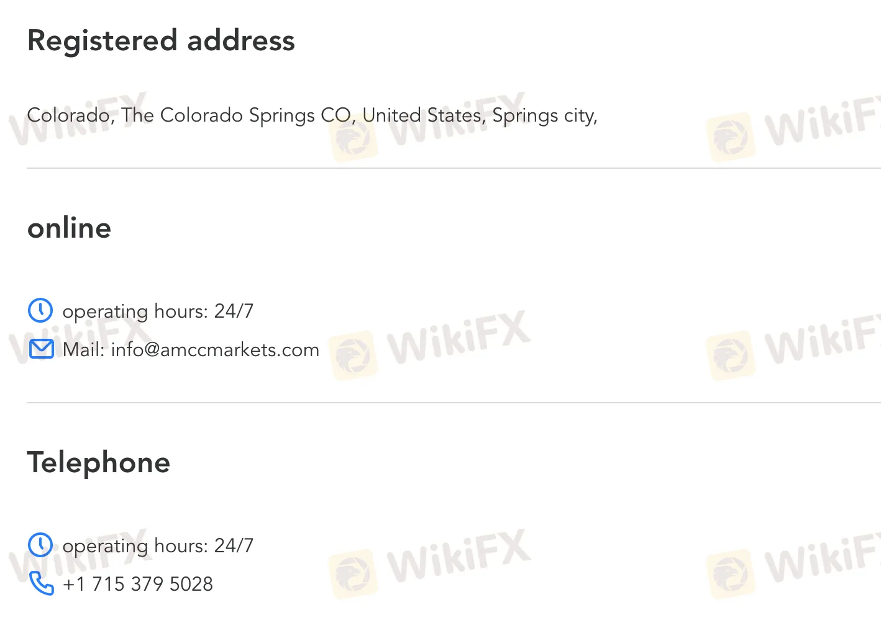
Task: Open the info@amccmarkets.com email address
Action: (x=215, y=350)
